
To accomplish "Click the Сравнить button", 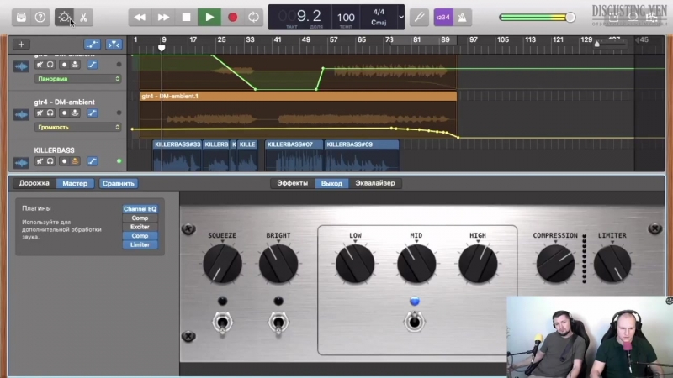I will (x=118, y=183).
